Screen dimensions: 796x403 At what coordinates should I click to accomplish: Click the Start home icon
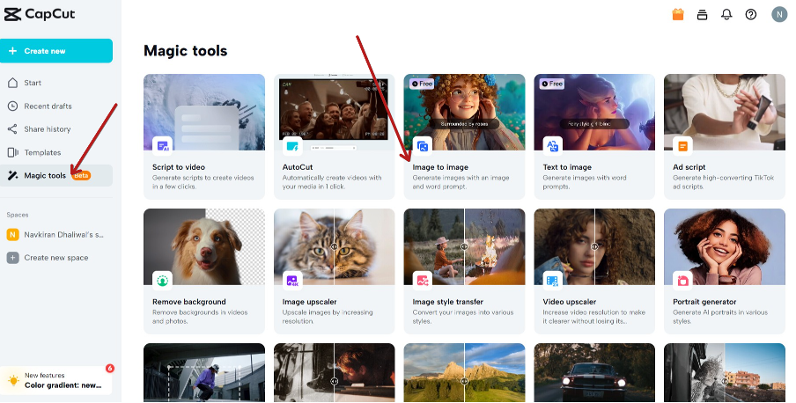[x=12, y=83]
